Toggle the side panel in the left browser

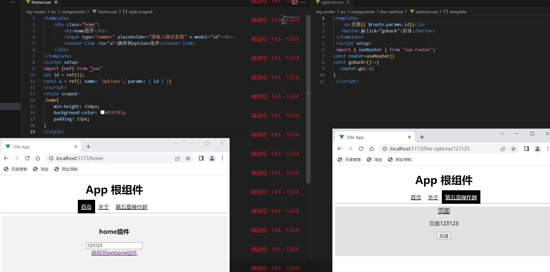coord(201,158)
